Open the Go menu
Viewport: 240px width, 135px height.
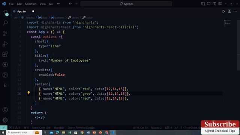pyautogui.click(x=51, y=4)
